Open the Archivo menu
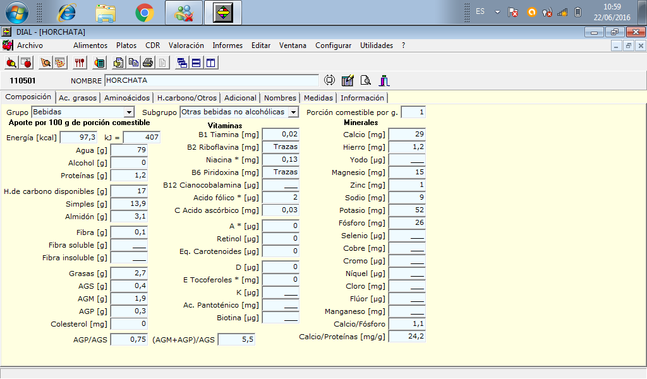 [x=30, y=45]
